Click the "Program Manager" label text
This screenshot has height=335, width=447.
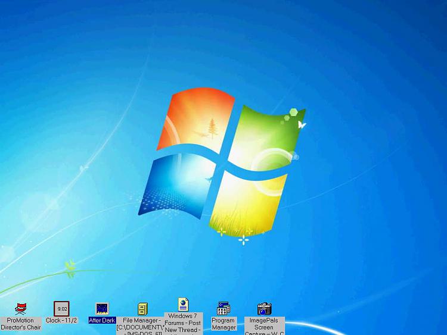[x=223, y=324]
